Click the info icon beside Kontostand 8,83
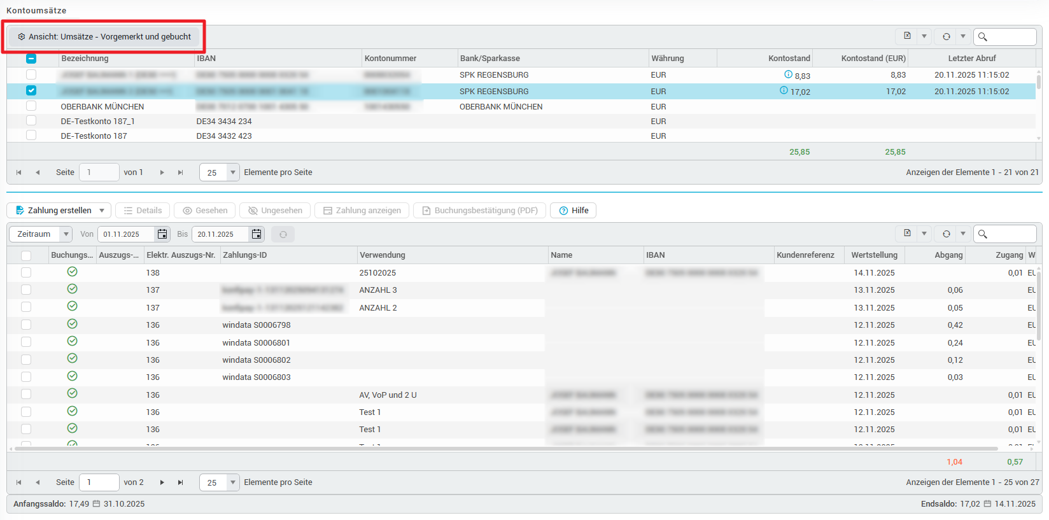This screenshot has height=520, width=1049. [x=788, y=74]
